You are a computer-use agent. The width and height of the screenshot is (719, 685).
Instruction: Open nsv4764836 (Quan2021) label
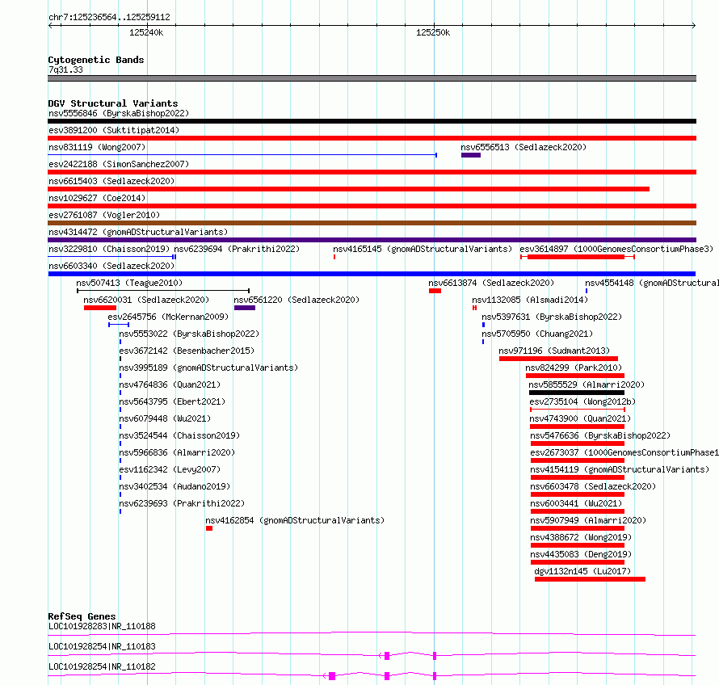pos(170,385)
